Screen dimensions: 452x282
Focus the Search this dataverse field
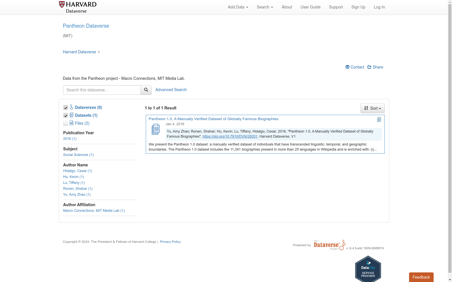click(x=102, y=90)
